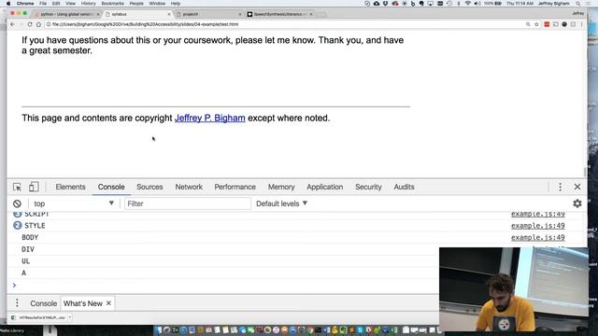Click the Wi-Fi icon in menu bar
The width and height of the screenshot is (598, 336).
tap(468, 4)
